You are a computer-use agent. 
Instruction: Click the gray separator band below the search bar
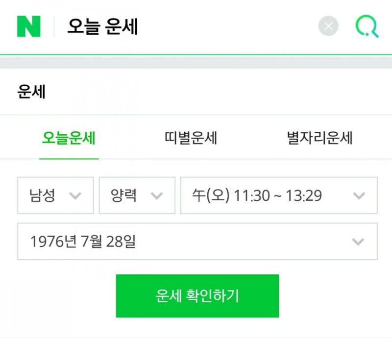[196, 63]
